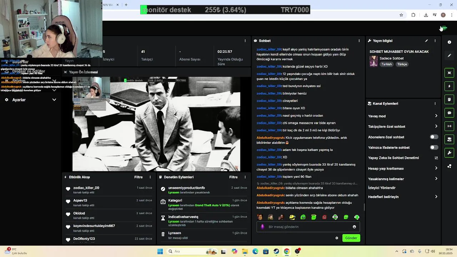Toggle the document moderation actions widget icon
Viewport: 457px width, 257px height.
click(449, 99)
